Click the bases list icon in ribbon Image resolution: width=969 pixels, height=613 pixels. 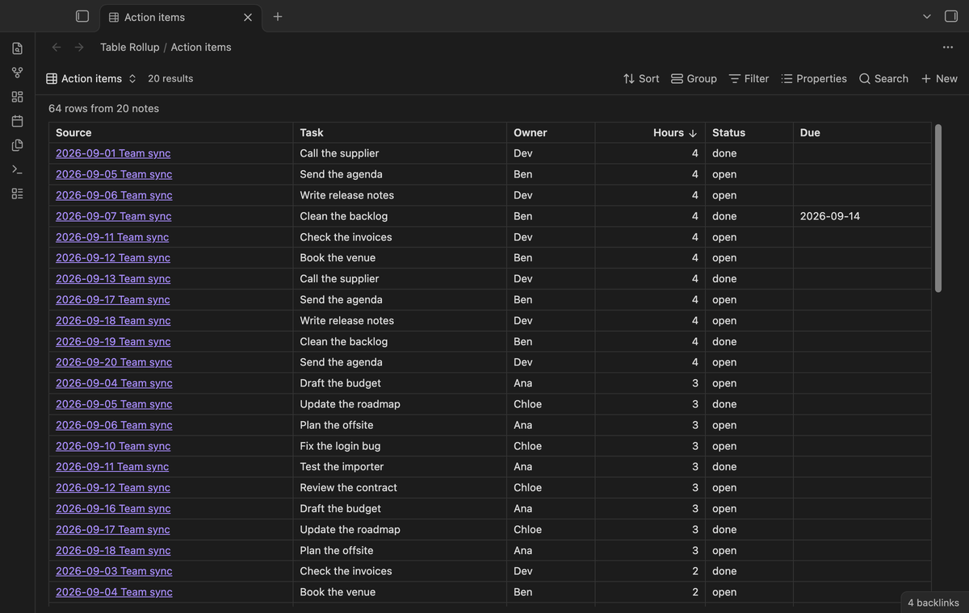click(x=17, y=194)
